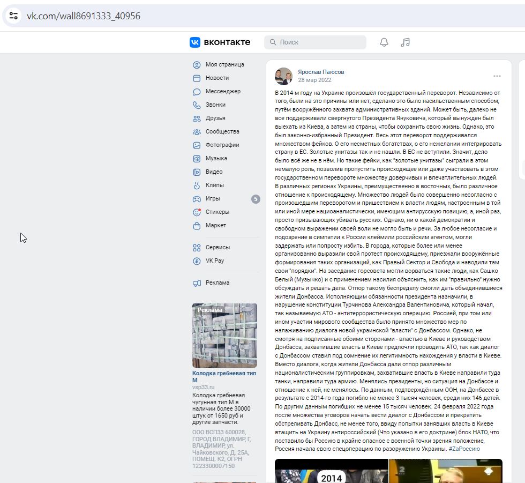Click the vsp33.ru ad domain

203,387
